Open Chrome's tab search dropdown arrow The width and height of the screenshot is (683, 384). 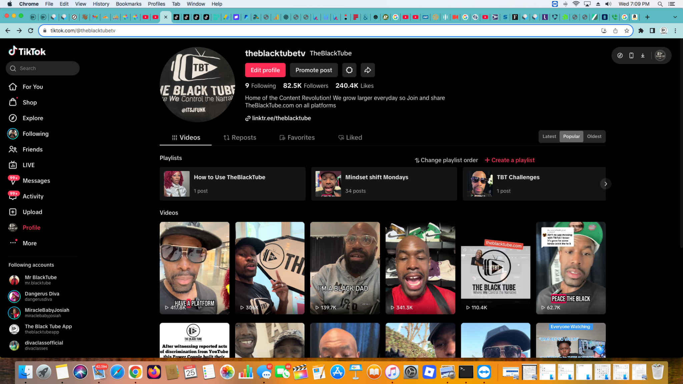click(675, 17)
